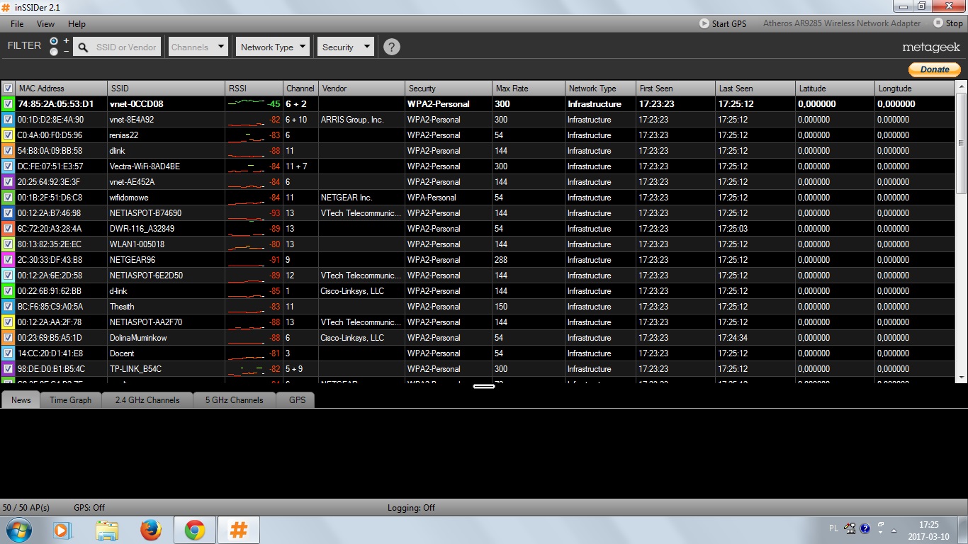The width and height of the screenshot is (968, 544).
Task: Click the language bar help icon
Action: point(865,528)
